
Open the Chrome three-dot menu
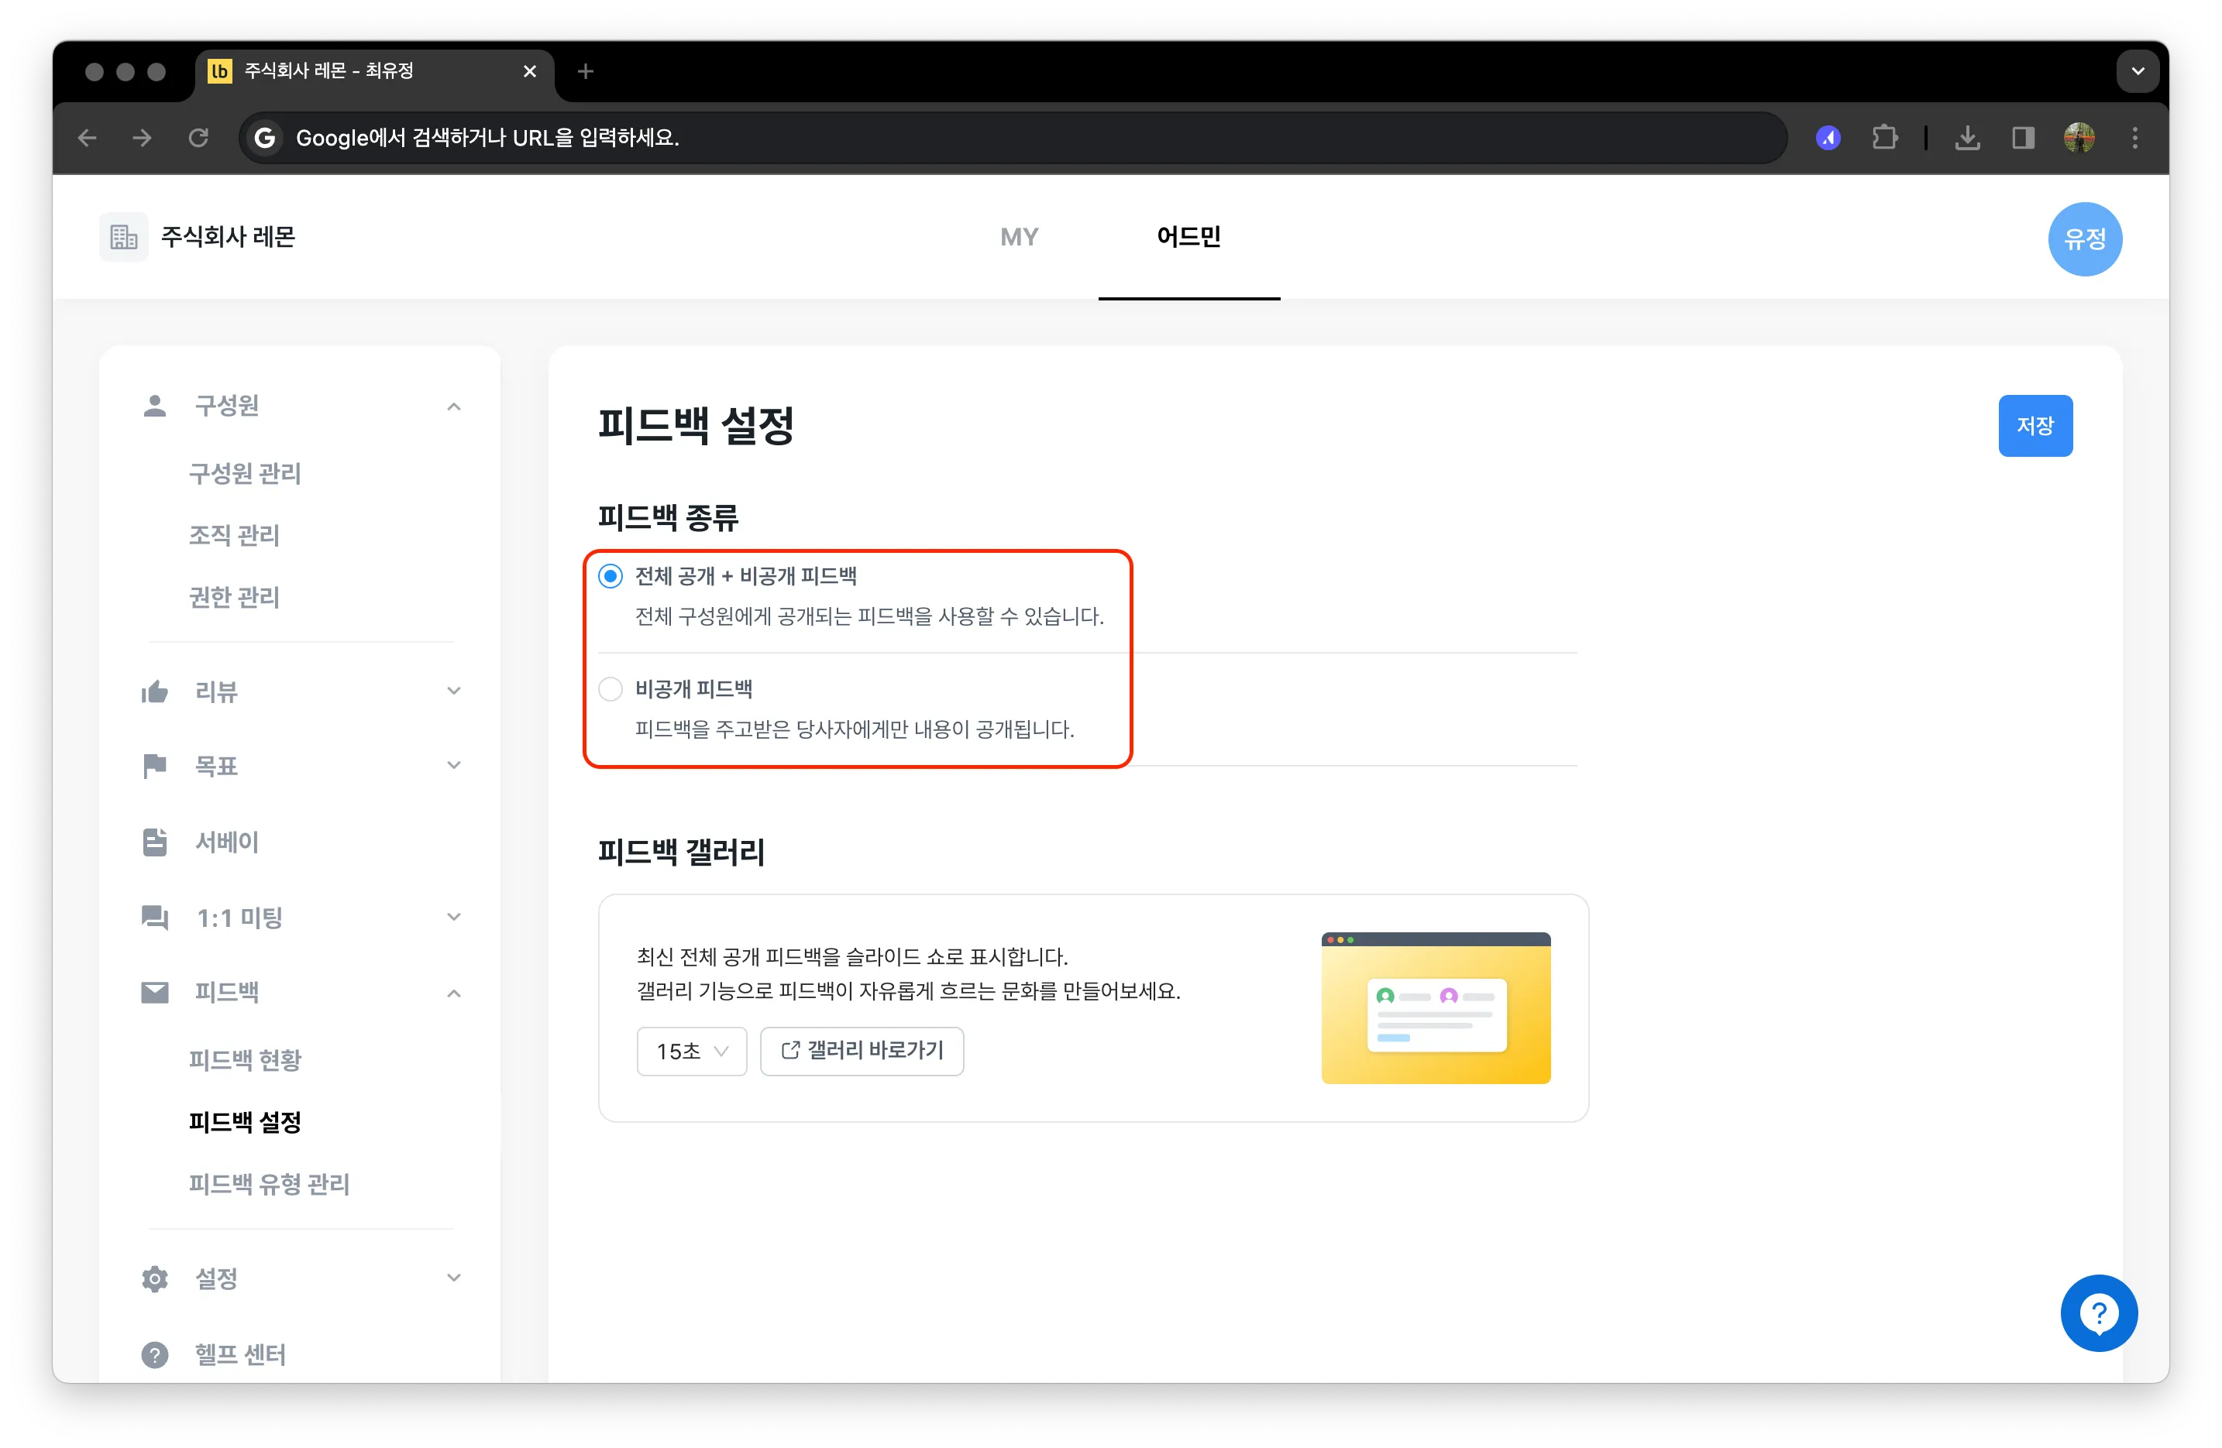click(x=2135, y=138)
